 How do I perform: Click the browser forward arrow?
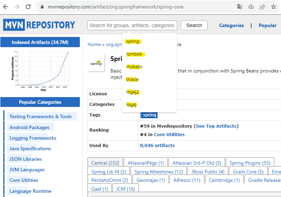click(17, 7)
